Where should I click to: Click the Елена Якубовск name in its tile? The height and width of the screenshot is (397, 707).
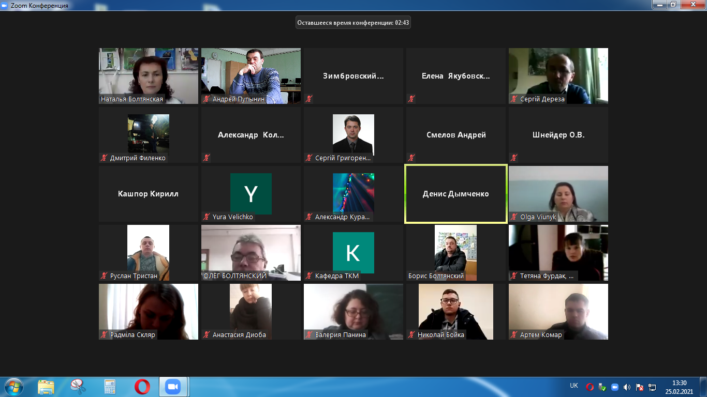coord(456,76)
